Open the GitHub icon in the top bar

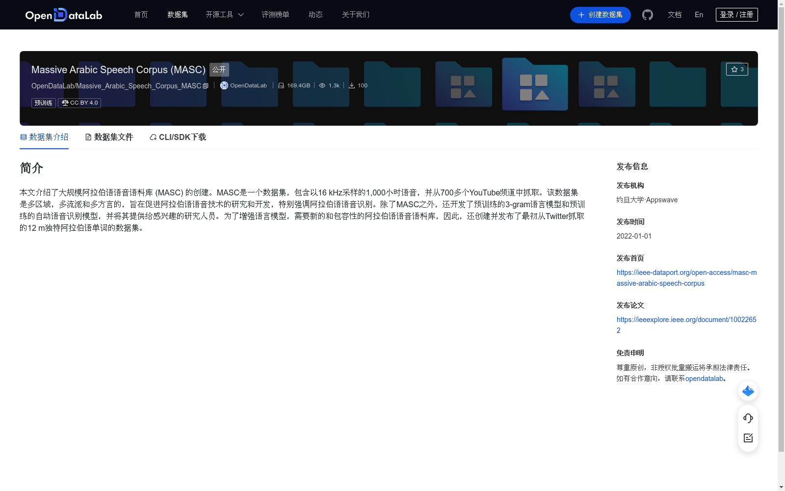pyautogui.click(x=647, y=15)
